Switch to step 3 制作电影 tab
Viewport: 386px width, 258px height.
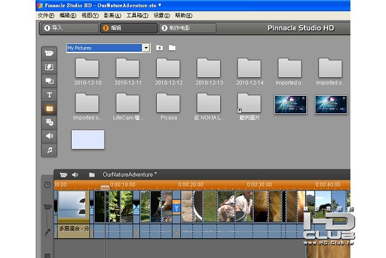188,28
